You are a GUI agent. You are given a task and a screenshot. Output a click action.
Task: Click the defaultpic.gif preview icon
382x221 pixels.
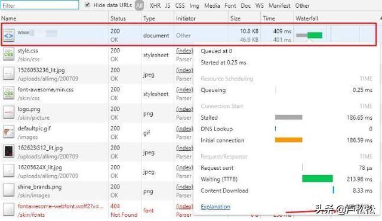click(x=8, y=132)
